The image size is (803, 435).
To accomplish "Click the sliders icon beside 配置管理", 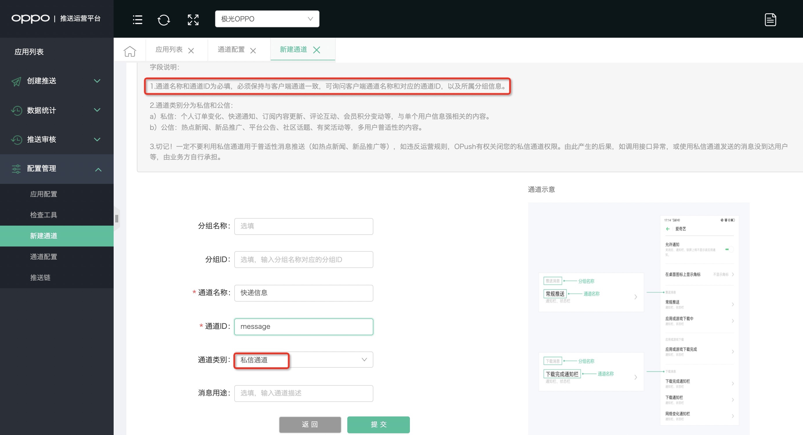I will 16,169.
